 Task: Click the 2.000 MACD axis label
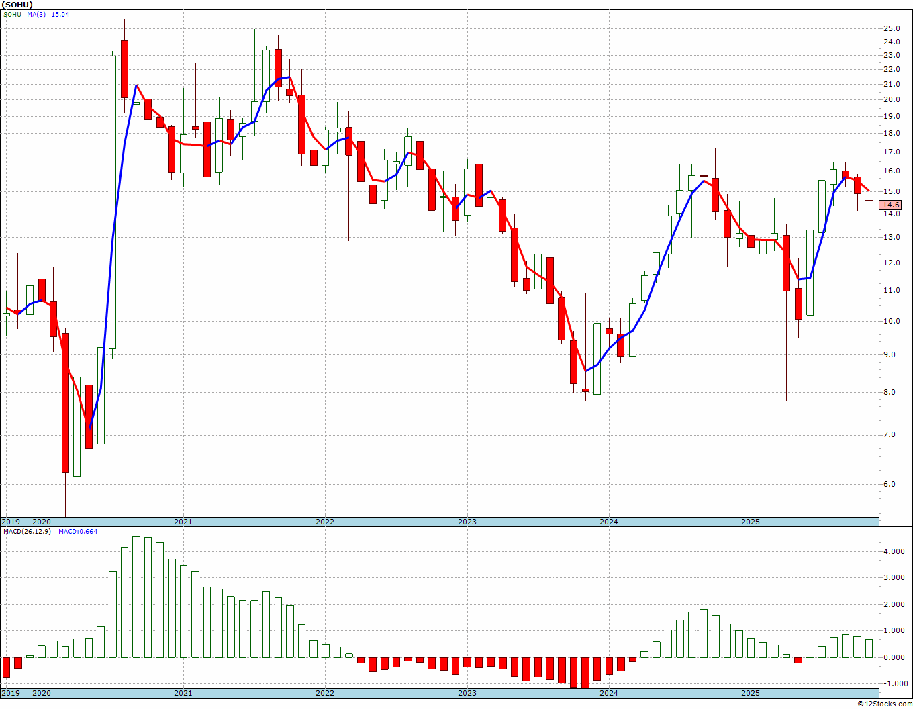click(x=894, y=604)
